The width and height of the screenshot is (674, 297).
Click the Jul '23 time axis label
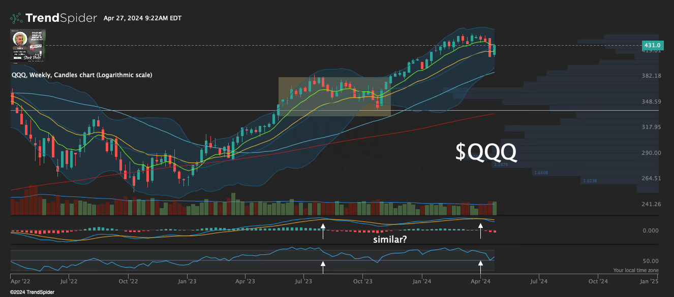click(x=303, y=280)
